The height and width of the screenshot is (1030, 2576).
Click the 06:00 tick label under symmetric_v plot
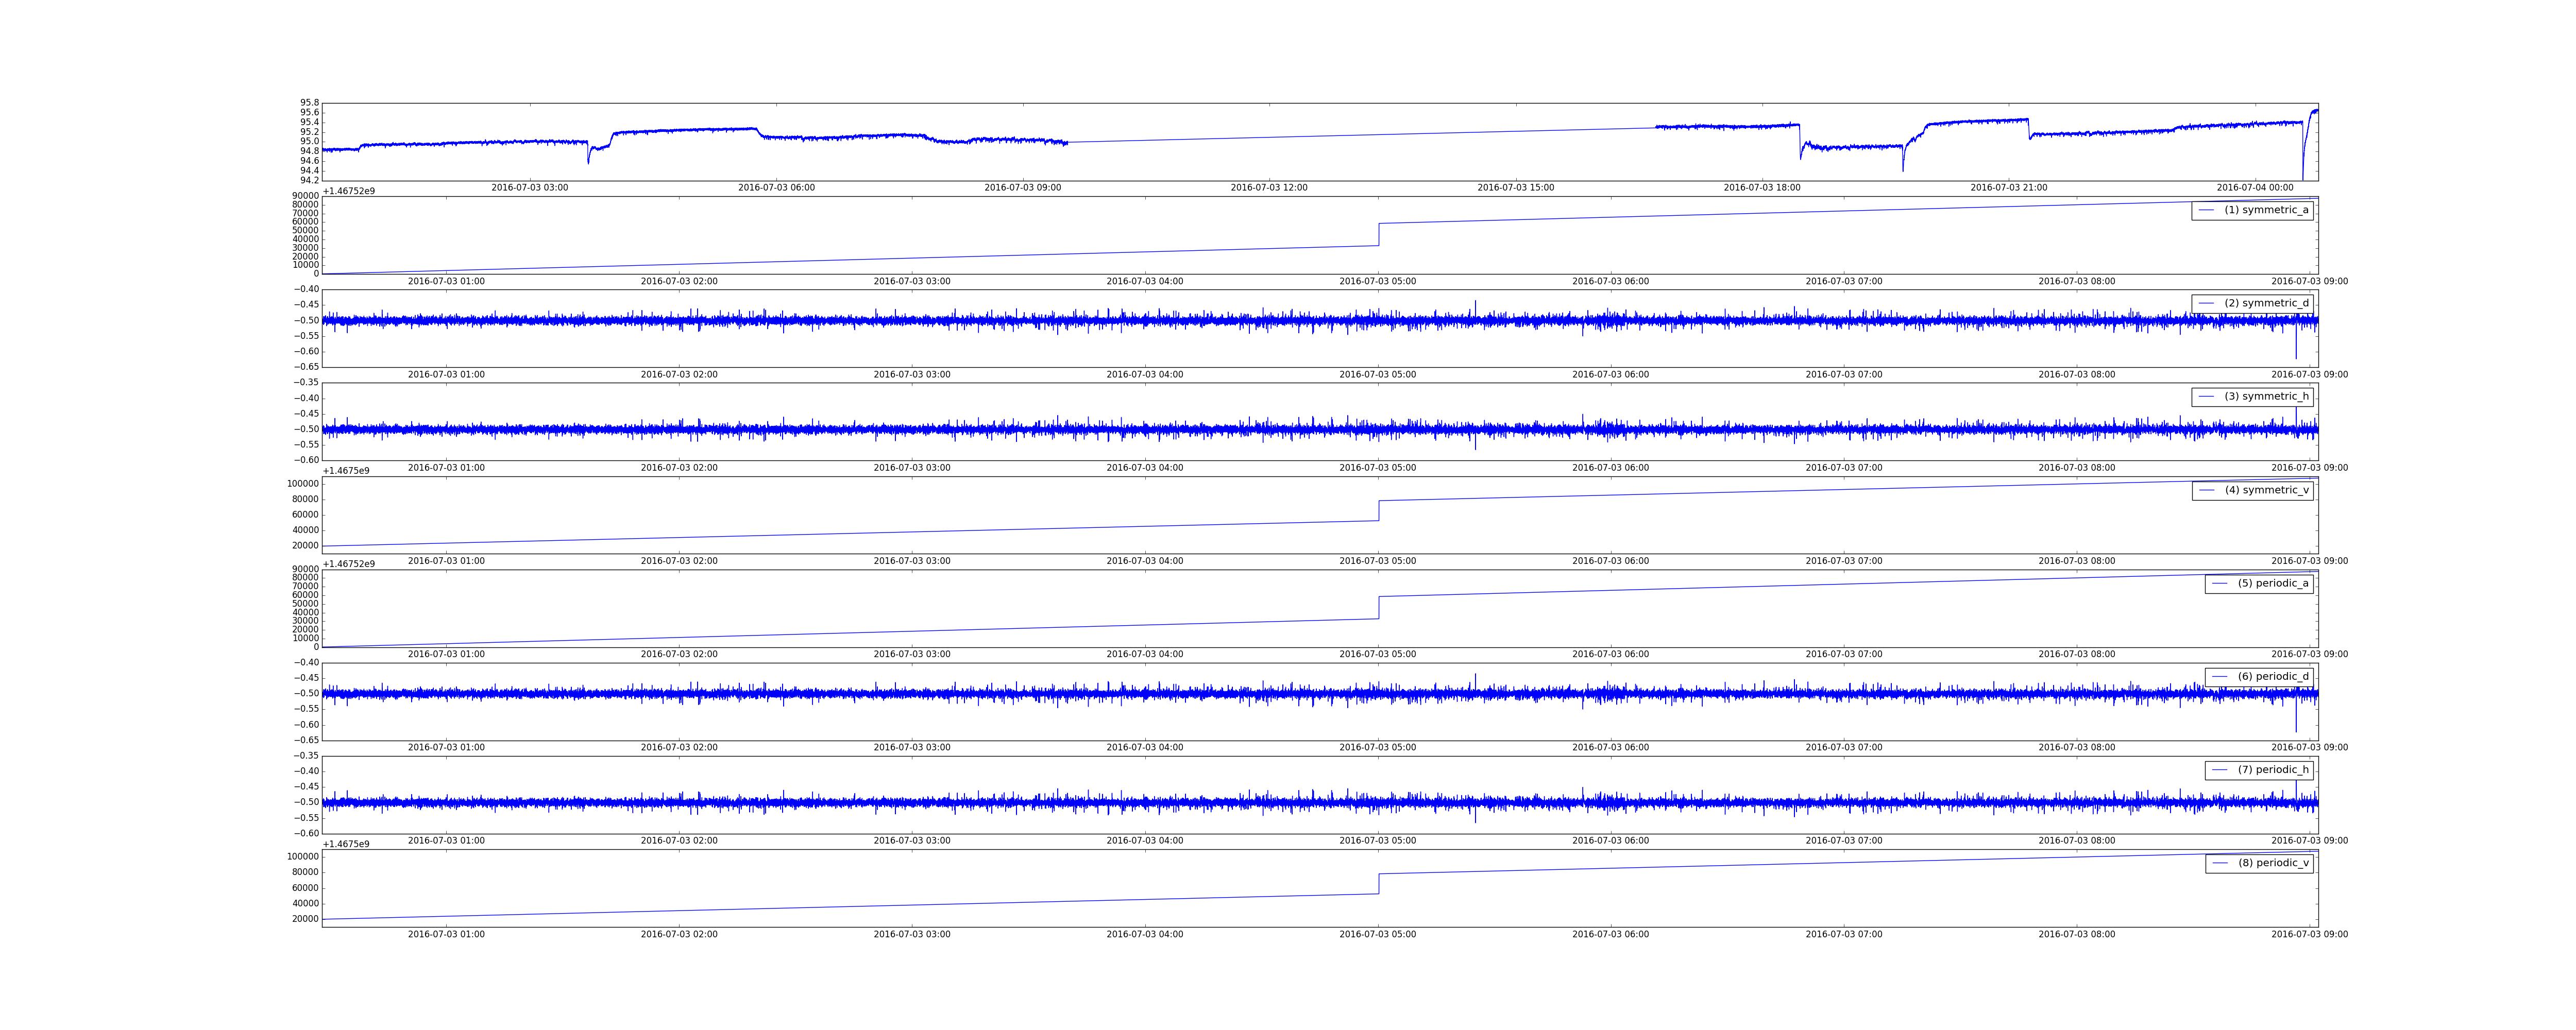click(1611, 561)
